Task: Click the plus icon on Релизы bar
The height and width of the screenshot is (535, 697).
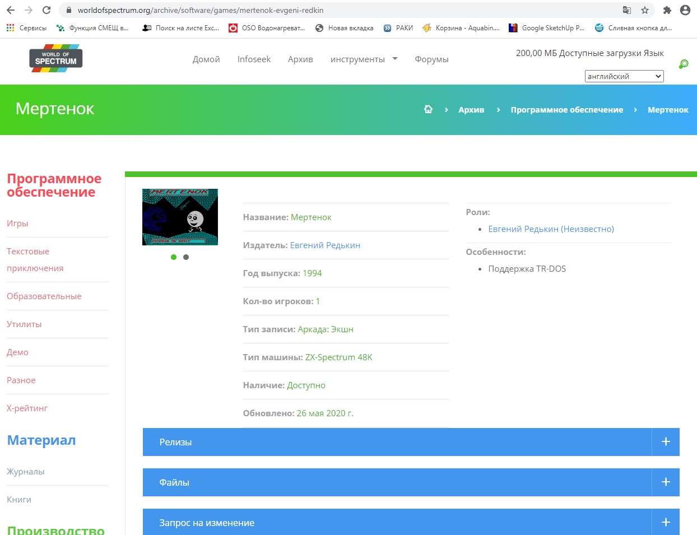Action: tap(666, 442)
